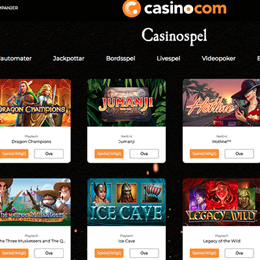Click the Jumanji title link text
This screenshot has height=260, width=260.
point(127,142)
